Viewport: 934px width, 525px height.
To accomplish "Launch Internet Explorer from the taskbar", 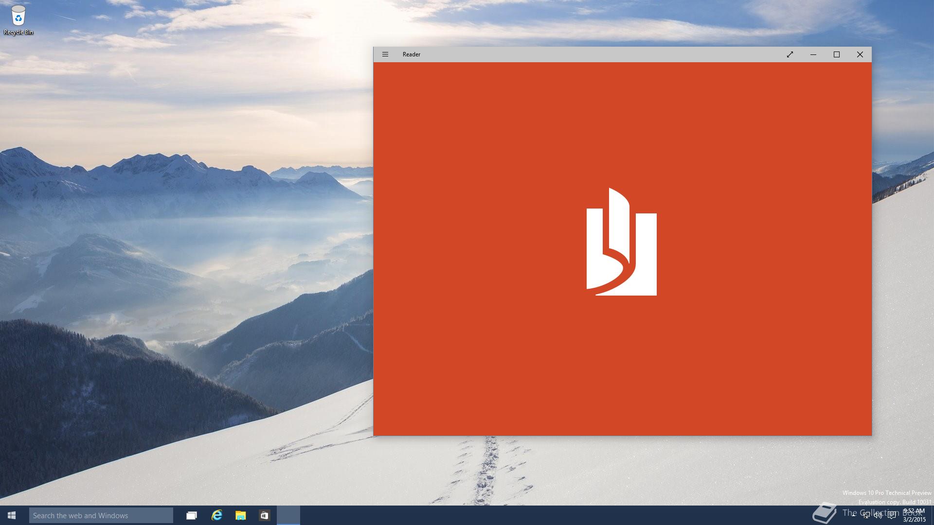I will pyautogui.click(x=216, y=515).
